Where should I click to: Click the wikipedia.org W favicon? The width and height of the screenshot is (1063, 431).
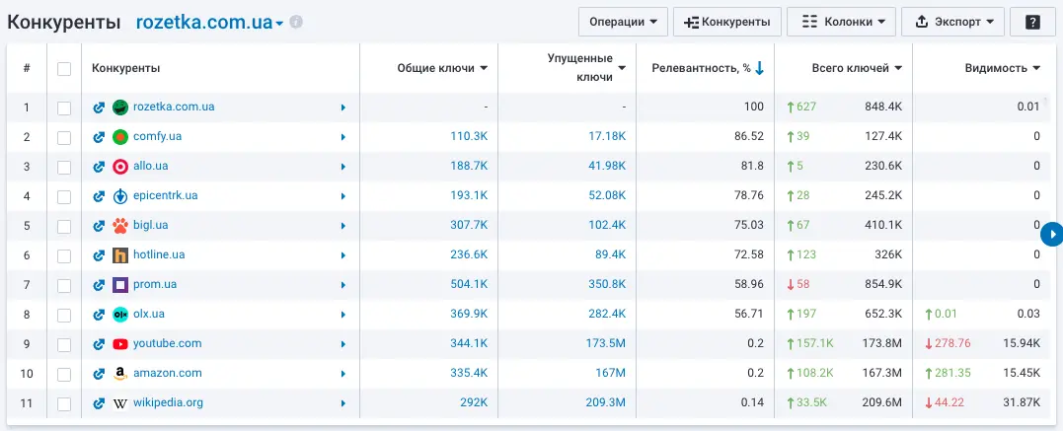pos(120,403)
